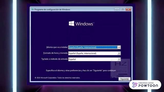Open the Teclado o método de entrada dropdown arrow
The image size is (164, 92).
pos(119,59)
